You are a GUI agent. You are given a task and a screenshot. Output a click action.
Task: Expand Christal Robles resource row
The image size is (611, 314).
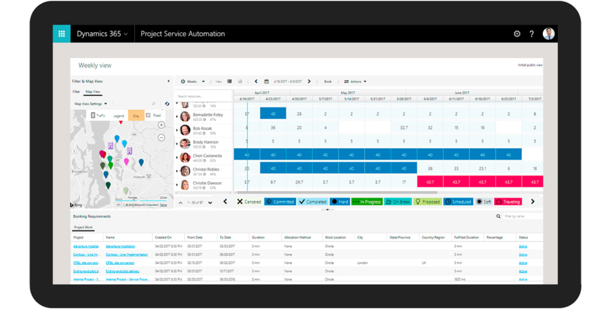coord(177,171)
